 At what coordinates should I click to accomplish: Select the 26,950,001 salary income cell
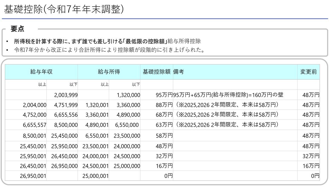coord(33,176)
